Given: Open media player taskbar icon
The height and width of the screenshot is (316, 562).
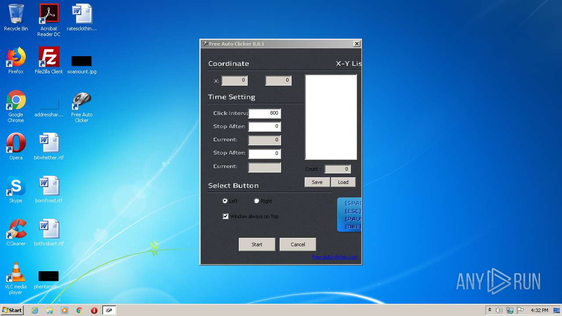Looking at the screenshot, I should (65, 310).
